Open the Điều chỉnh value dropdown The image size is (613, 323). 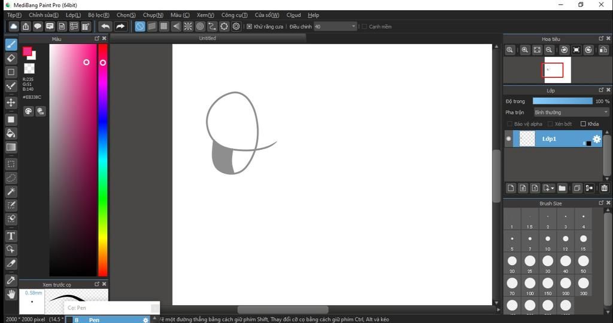tap(335, 26)
